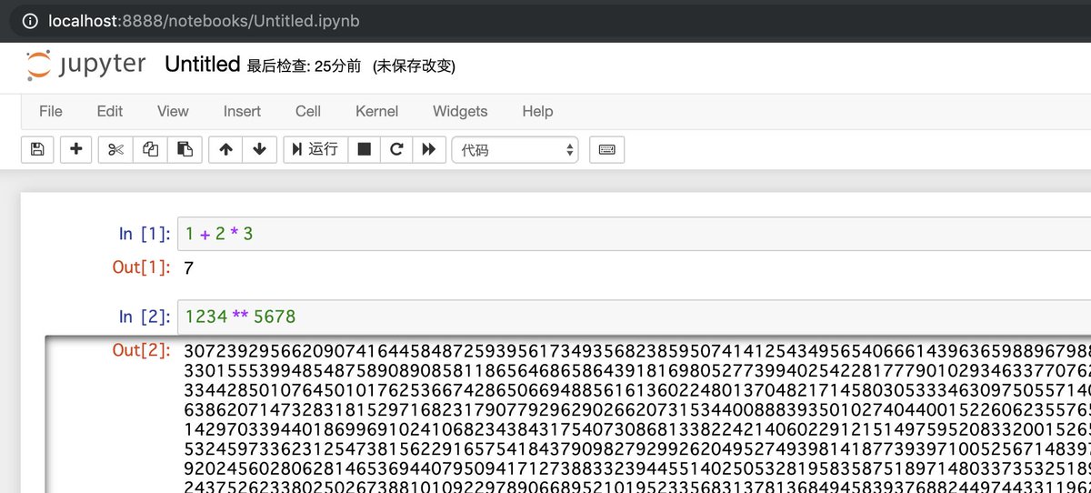This screenshot has height=493, width=1091.
Task: Restart the kernel circular arrow icon
Action: [x=396, y=149]
